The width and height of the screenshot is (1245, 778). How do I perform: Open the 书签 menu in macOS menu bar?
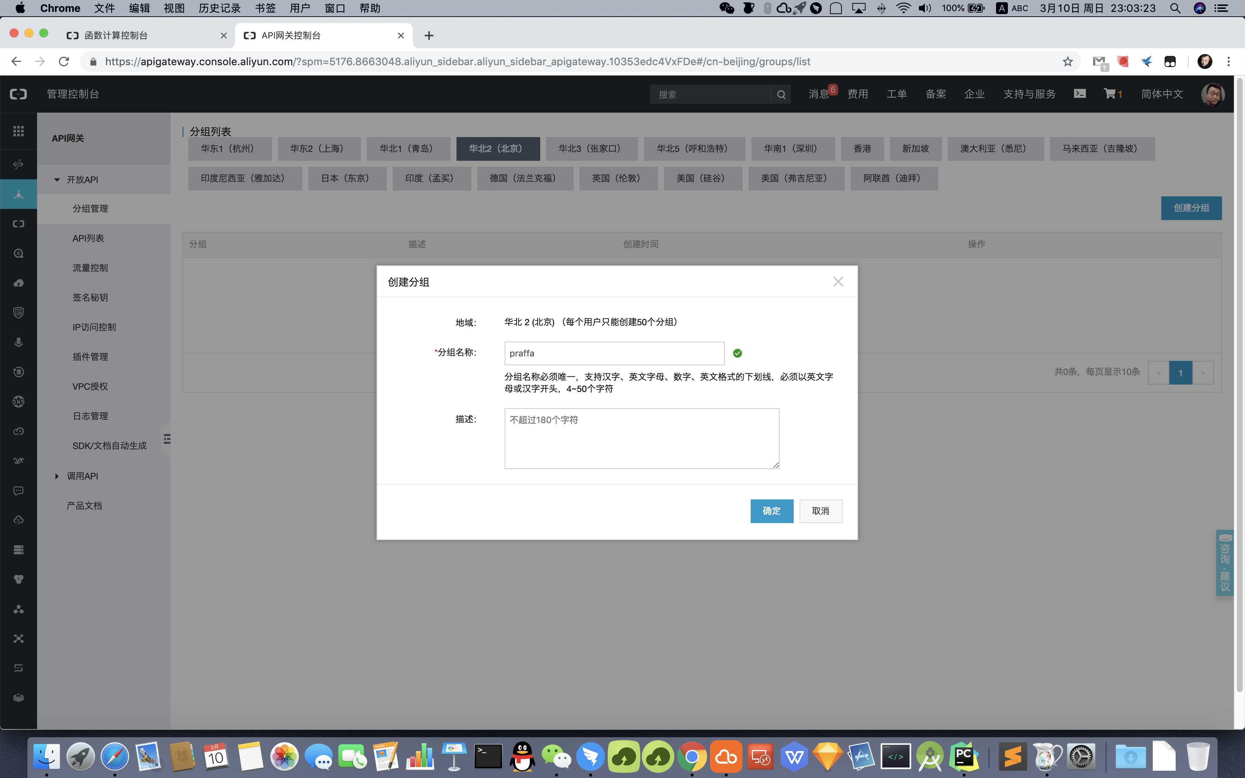(x=265, y=8)
